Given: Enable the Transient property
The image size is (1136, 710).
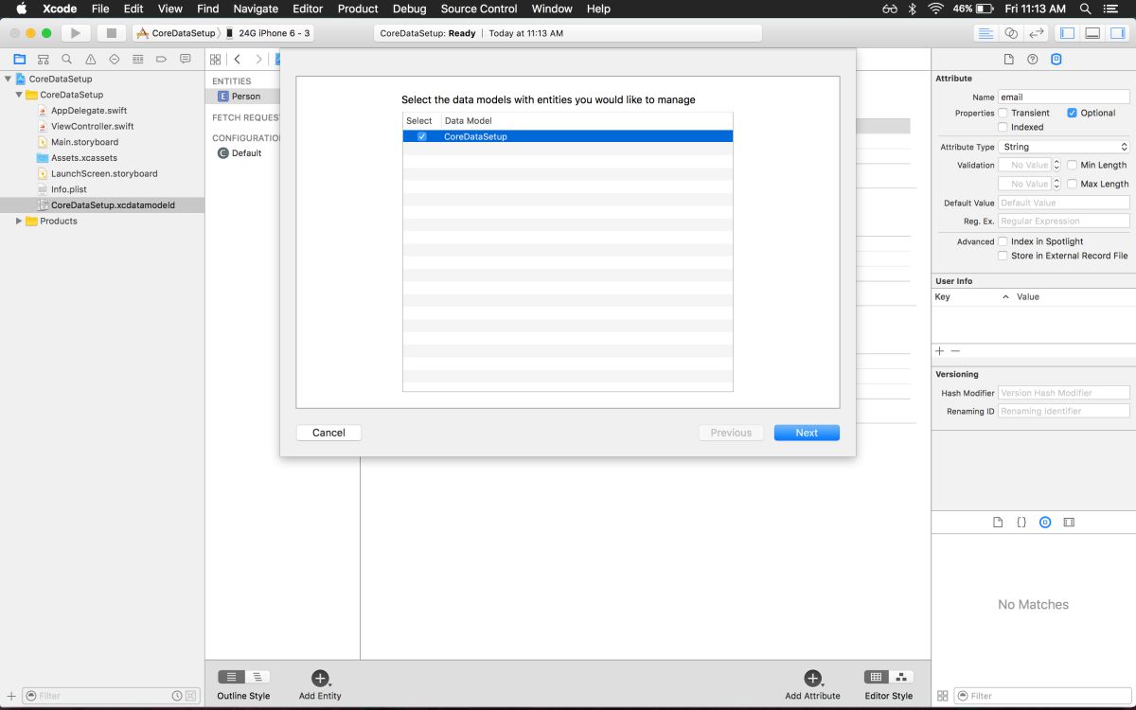Looking at the screenshot, I should [1003, 113].
